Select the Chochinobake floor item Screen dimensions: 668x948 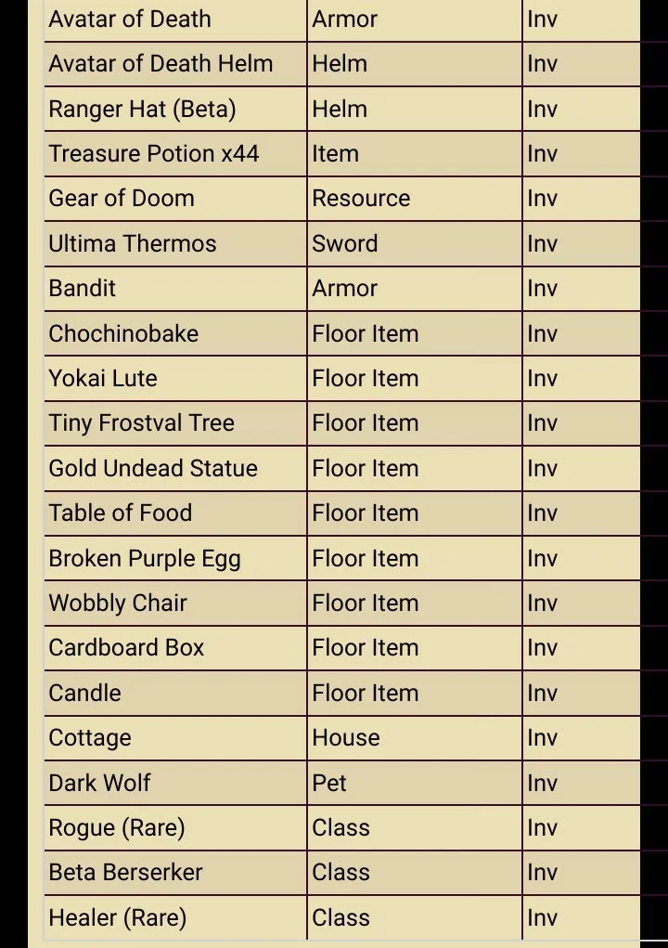[x=123, y=333]
